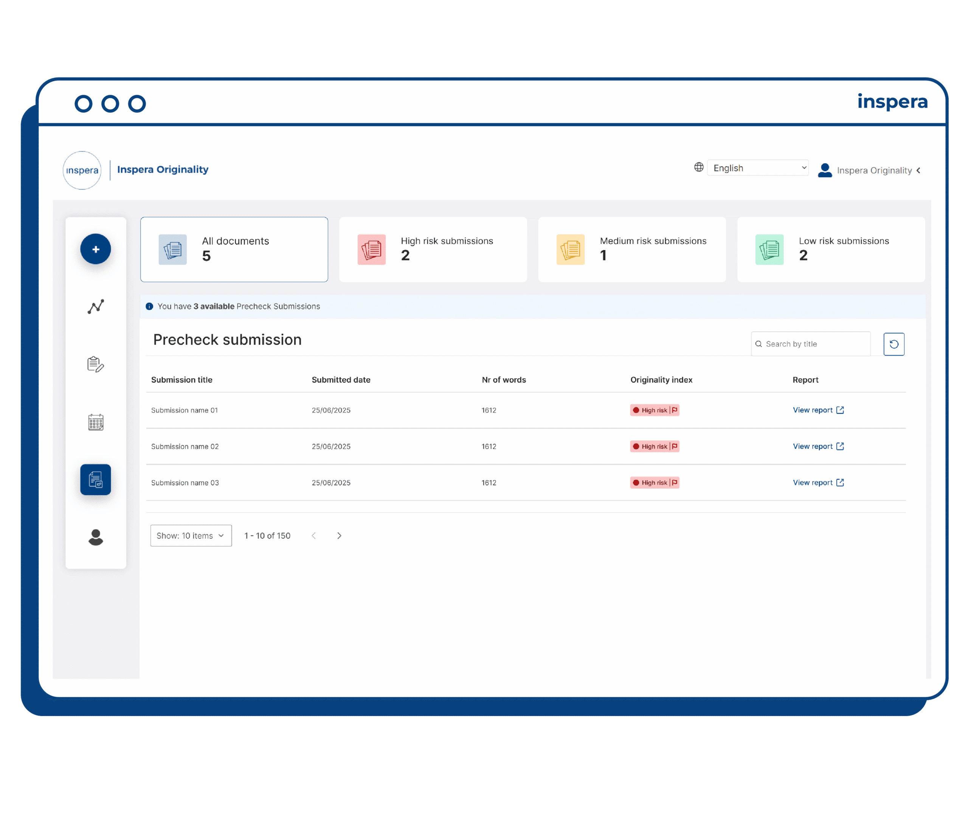Select the Low risk submissions card
Screen dimensions: 968x815
coord(831,250)
